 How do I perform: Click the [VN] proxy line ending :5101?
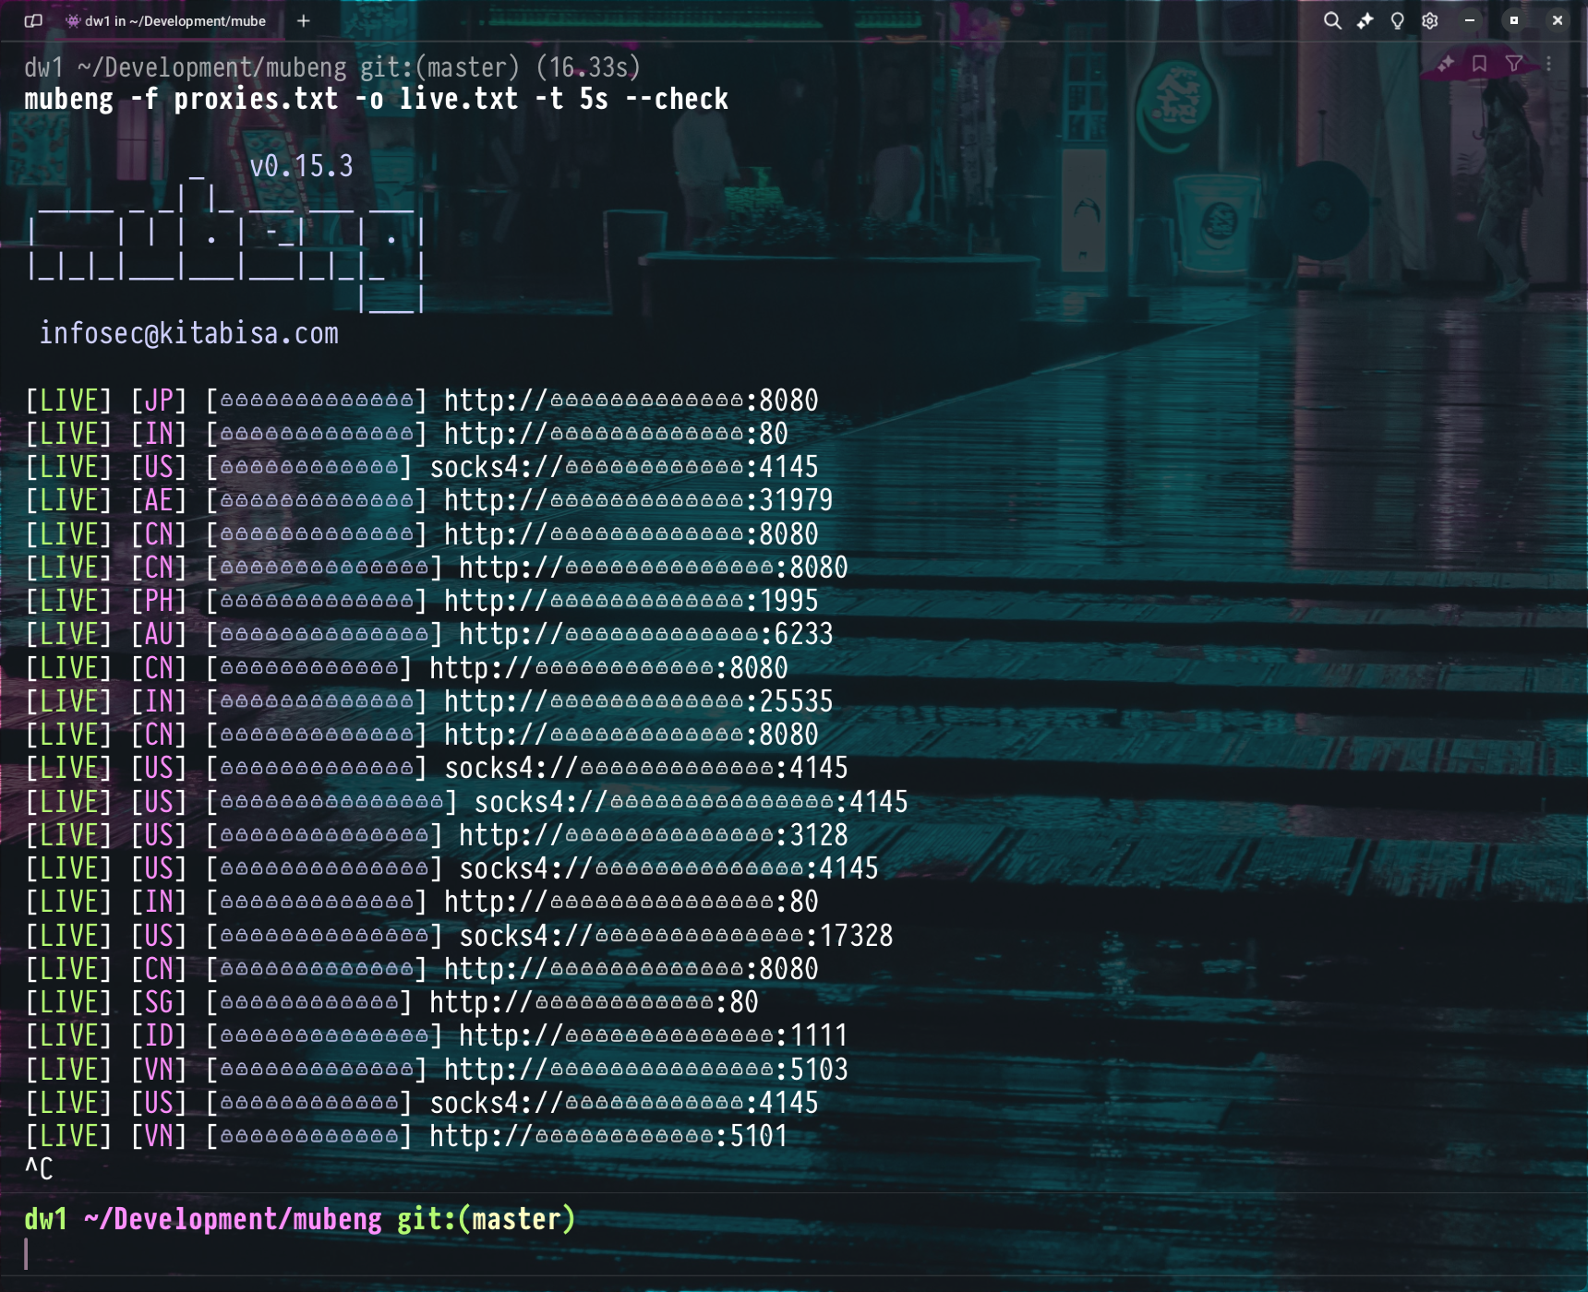click(406, 1136)
